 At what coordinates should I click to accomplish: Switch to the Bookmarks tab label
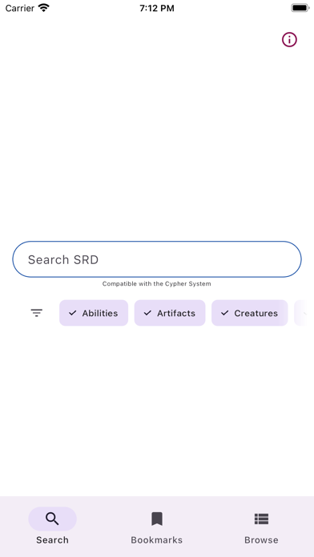tap(157, 540)
